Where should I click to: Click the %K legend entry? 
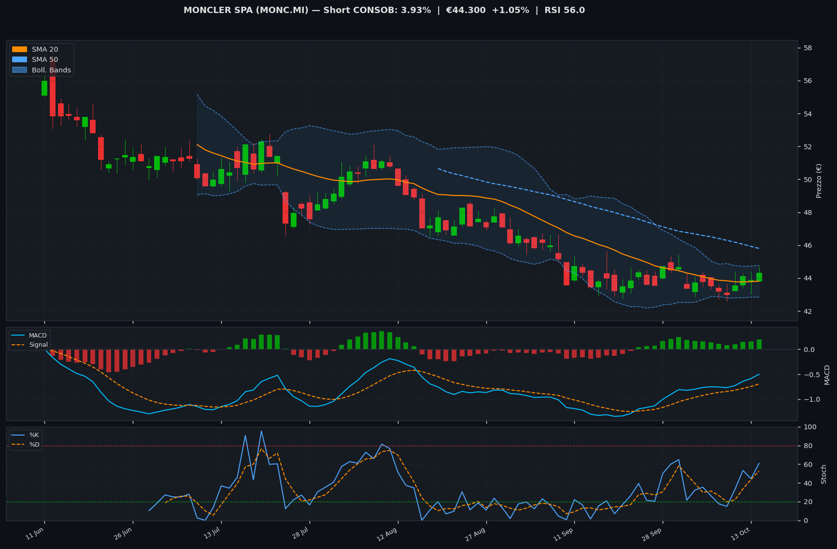coord(26,435)
